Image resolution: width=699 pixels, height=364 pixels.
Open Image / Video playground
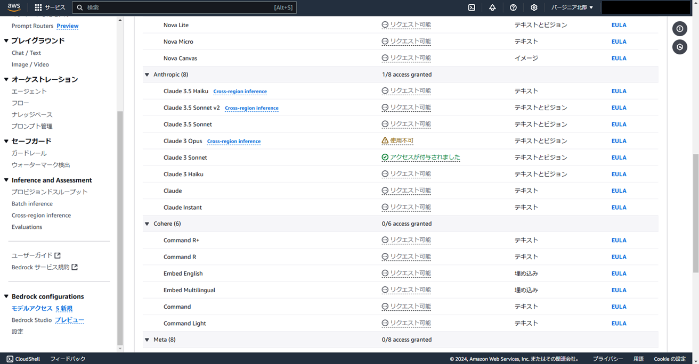(30, 64)
